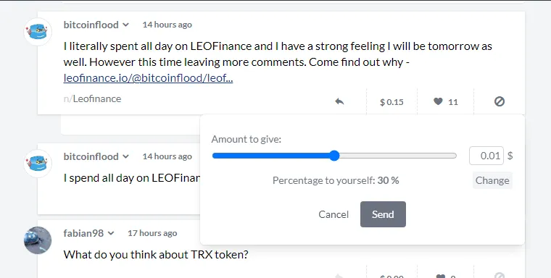The width and height of the screenshot is (551, 278).
Task: Expand dropdown next to second bitcoinflood username
Action: click(x=126, y=156)
